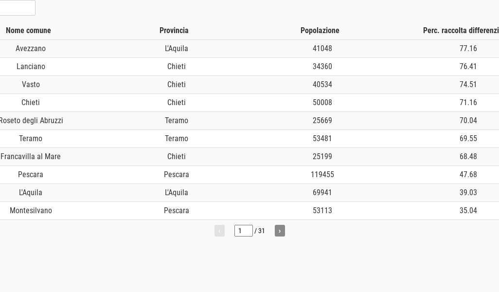Click the 35.04 percentage cell

(x=468, y=211)
